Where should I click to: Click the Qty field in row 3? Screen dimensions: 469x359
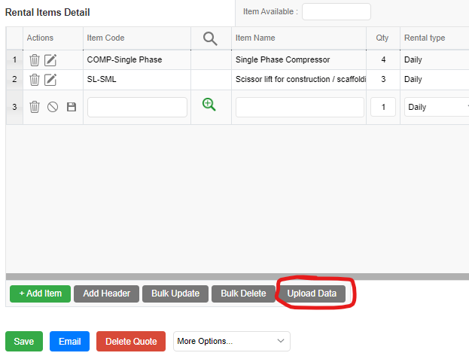(383, 107)
